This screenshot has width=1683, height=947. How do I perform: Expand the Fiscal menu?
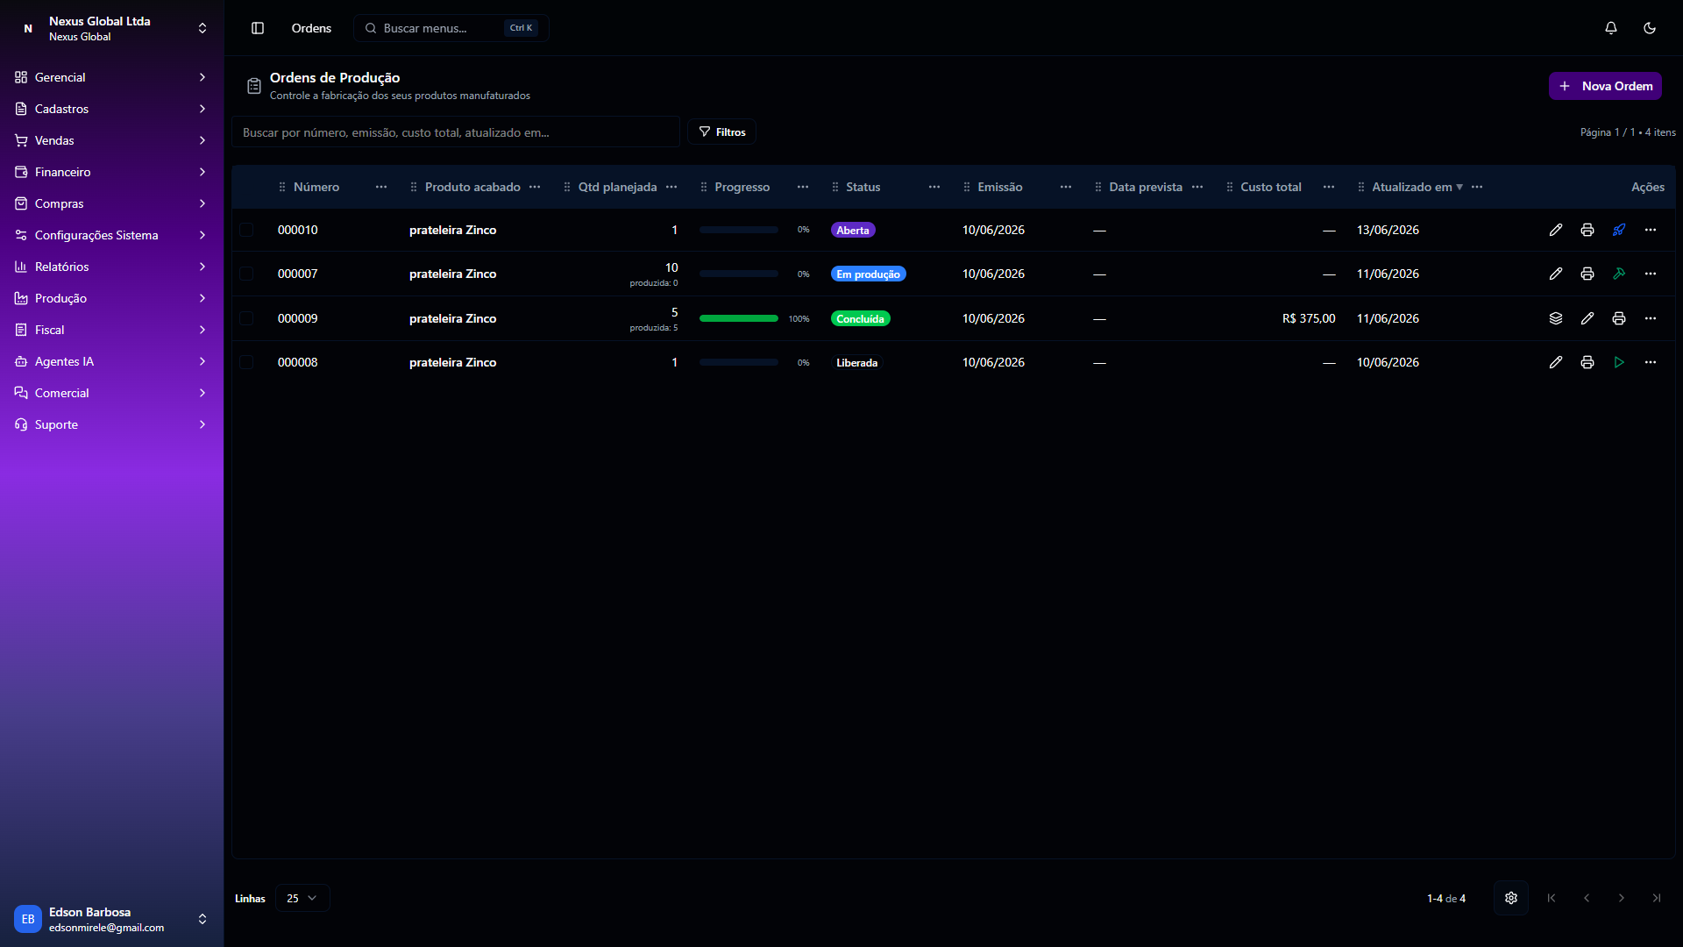pyautogui.click(x=112, y=330)
